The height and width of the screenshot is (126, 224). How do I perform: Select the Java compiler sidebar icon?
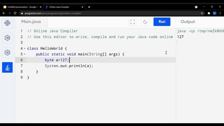(x=7, y=68)
